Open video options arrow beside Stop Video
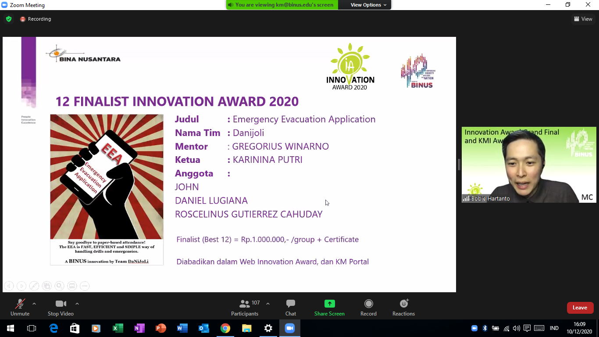Screen dimensions: 599x337 (77, 304)
